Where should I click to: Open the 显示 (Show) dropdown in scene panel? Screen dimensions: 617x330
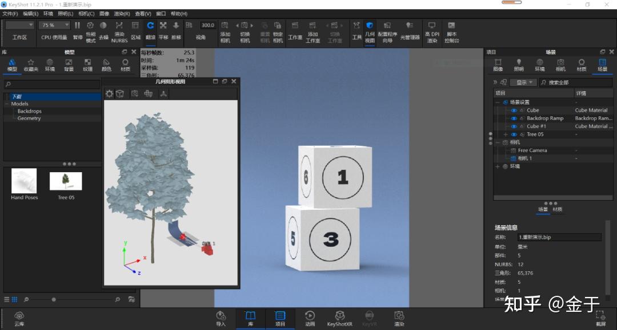click(x=524, y=82)
